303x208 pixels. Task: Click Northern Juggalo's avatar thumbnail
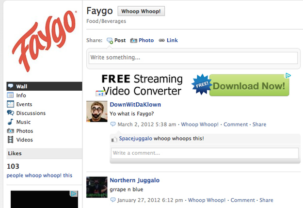tap(97, 187)
